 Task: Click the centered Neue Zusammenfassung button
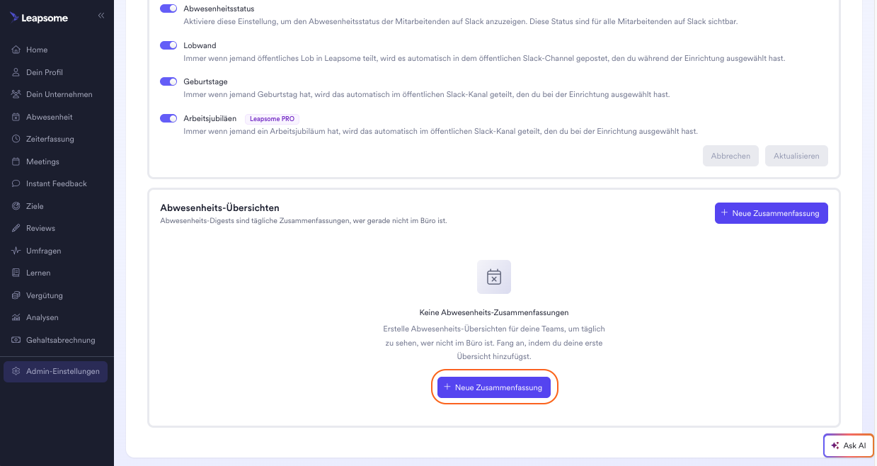click(x=494, y=387)
